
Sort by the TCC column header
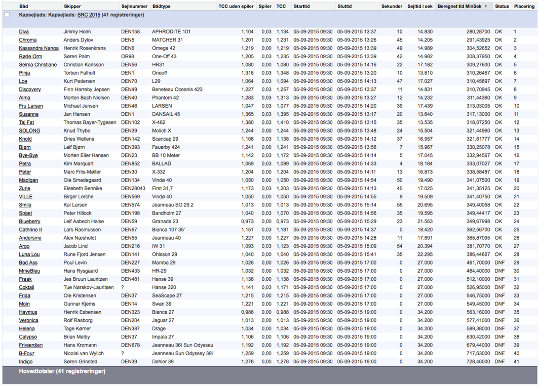(281, 6)
